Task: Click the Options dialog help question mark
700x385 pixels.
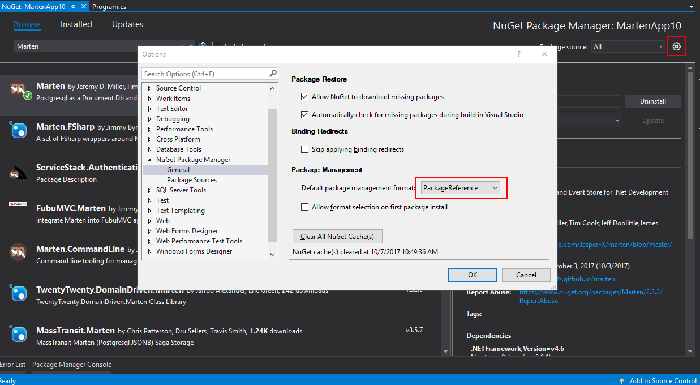Action: pos(519,54)
